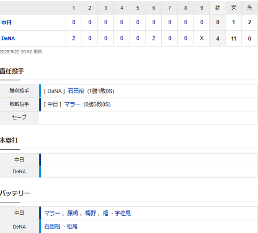Select 中日's 5th inning score 0
Viewport: 258px width, 233px height.
click(x=138, y=23)
